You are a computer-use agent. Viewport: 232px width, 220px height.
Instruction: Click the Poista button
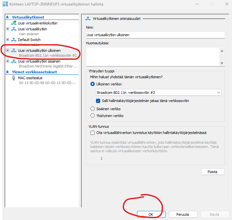[213, 172]
